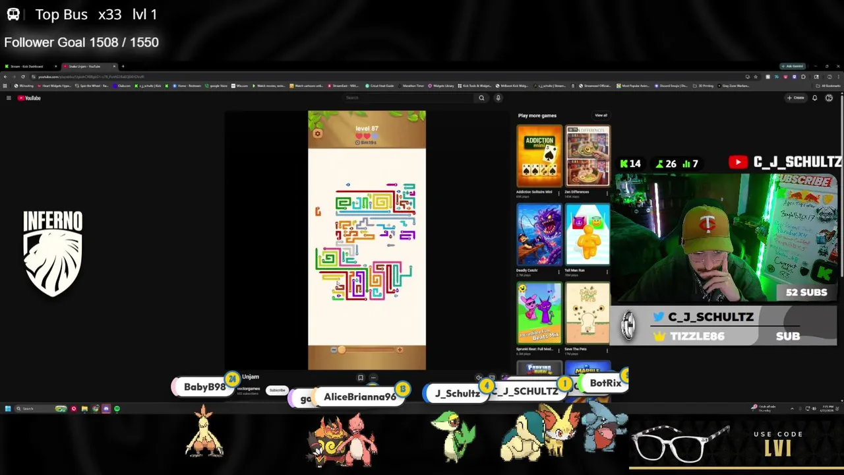Click the browser back arrow
Image resolution: width=844 pixels, height=475 pixels.
point(5,77)
